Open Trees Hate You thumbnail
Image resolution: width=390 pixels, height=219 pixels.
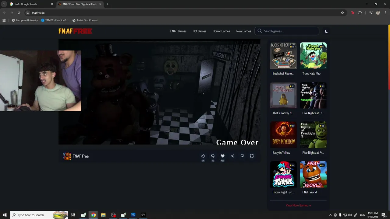313,56
